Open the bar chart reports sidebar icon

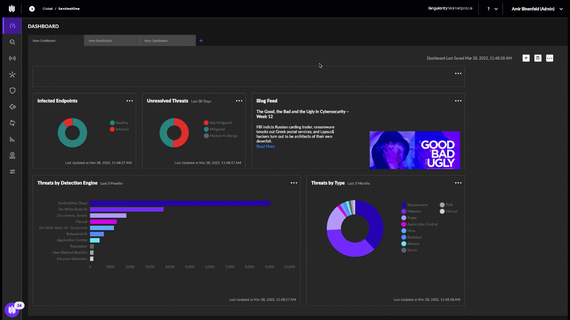[x=12, y=139]
